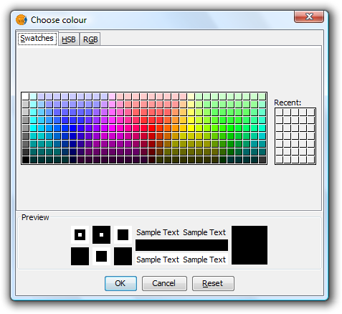Close the Choose colour dialog

[x=309, y=16]
